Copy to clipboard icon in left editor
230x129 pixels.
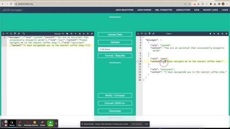[x=88, y=34]
